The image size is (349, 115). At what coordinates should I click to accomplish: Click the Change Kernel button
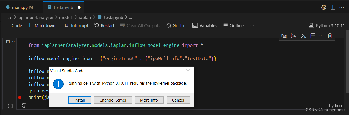[113, 100]
